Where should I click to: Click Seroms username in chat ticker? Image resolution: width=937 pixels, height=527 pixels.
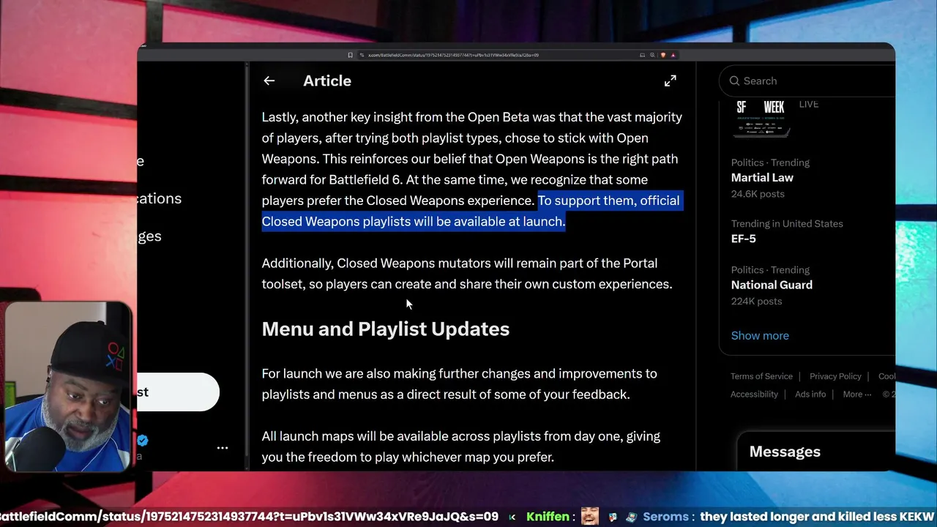tap(665, 517)
